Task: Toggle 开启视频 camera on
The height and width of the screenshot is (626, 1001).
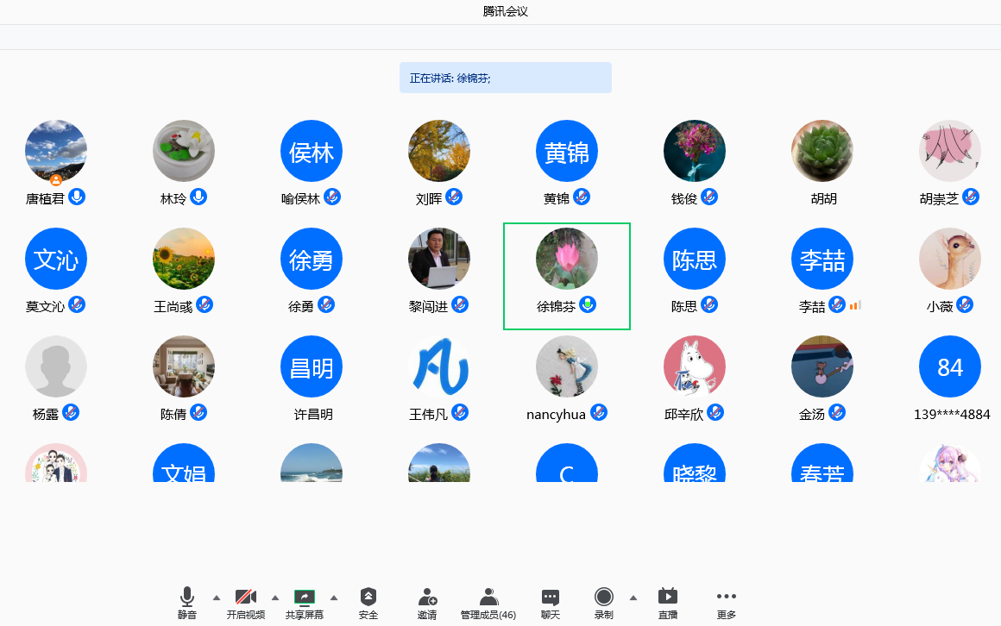Action: coord(246,597)
